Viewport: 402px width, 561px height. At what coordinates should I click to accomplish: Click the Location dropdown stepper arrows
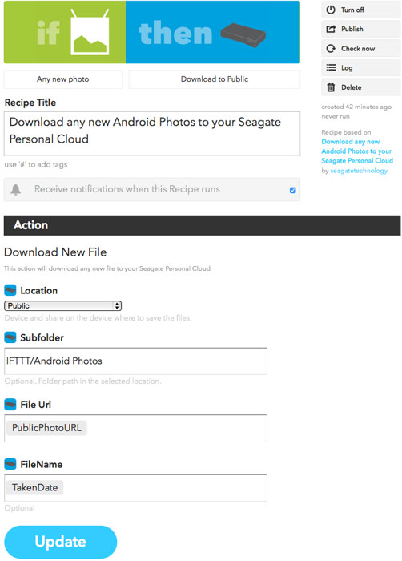tap(117, 305)
